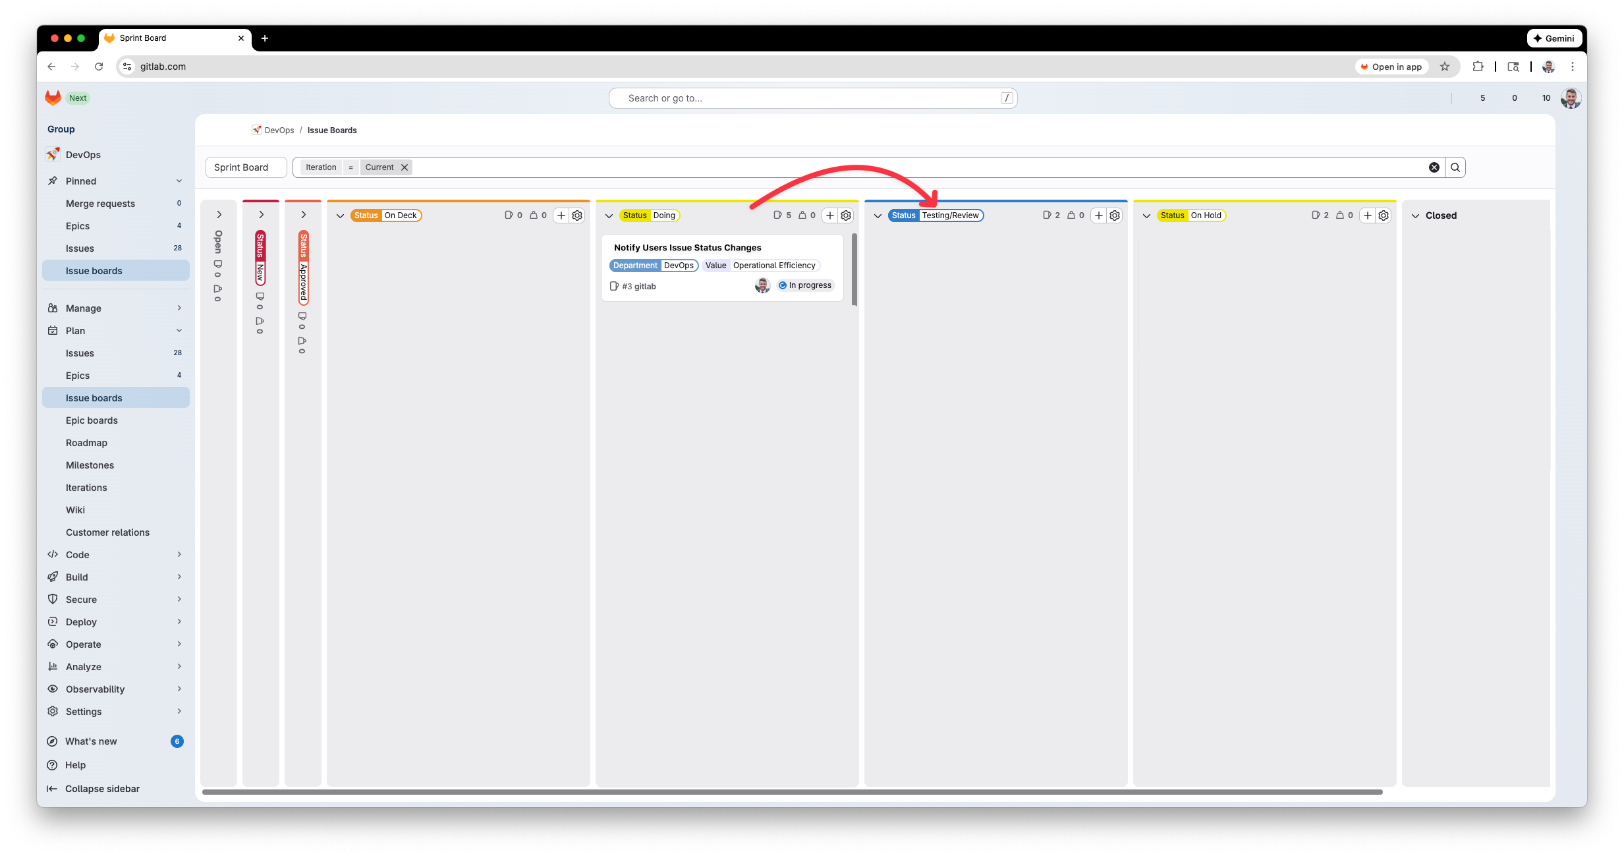The width and height of the screenshot is (1624, 856).
Task: Open user avatar menu in top bar
Action: (1571, 98)
